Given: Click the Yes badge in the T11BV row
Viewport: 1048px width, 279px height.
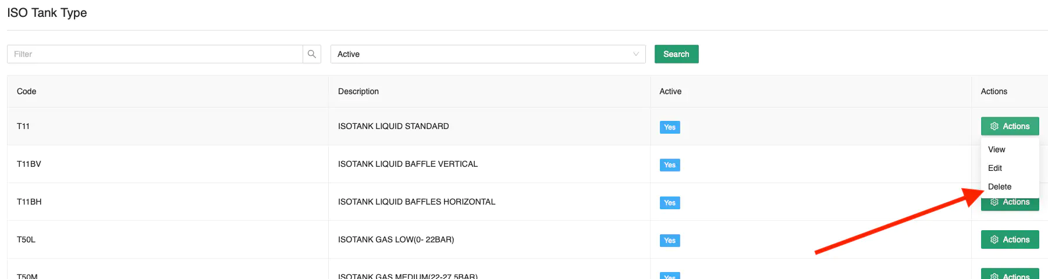Looking at the screenshot, I should pyautogui.click(x=669, y=165).
